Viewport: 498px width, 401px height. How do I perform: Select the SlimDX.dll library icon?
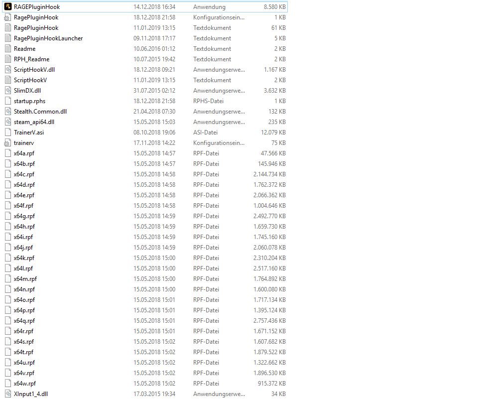[8, 91]
